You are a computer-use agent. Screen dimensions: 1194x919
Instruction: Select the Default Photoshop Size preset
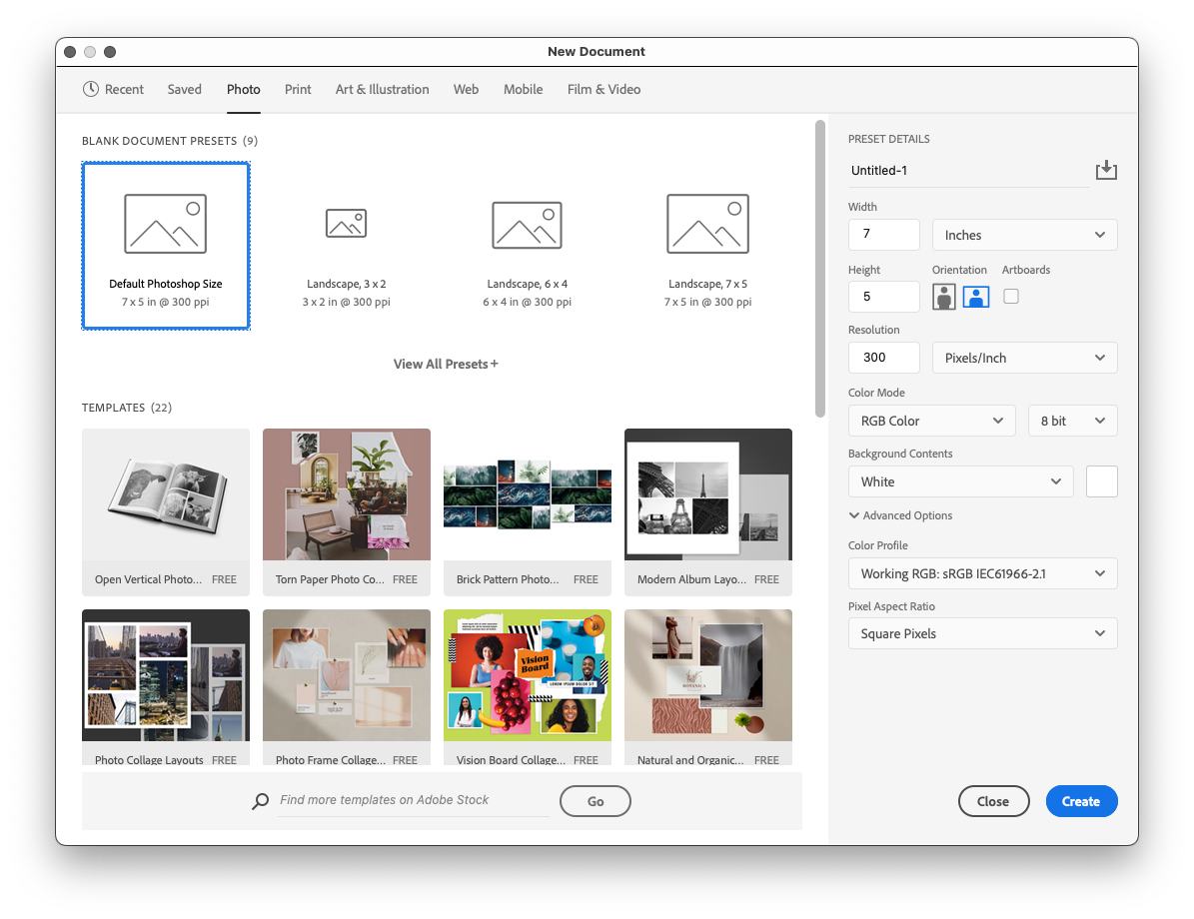(165, 246)
